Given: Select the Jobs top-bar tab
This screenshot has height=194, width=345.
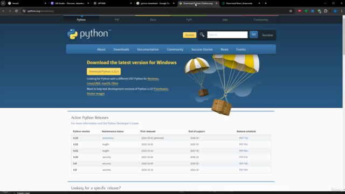Looking at the screenshot, I should [225, 19].
